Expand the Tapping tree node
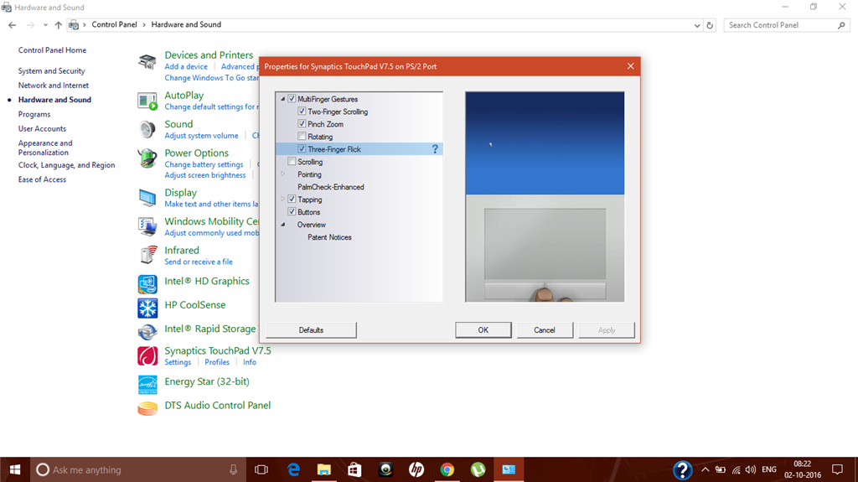The image size is (858, 482). click(283, 200)
